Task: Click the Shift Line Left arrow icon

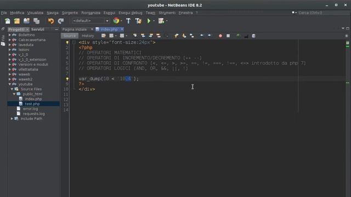Action: (202, 36)
